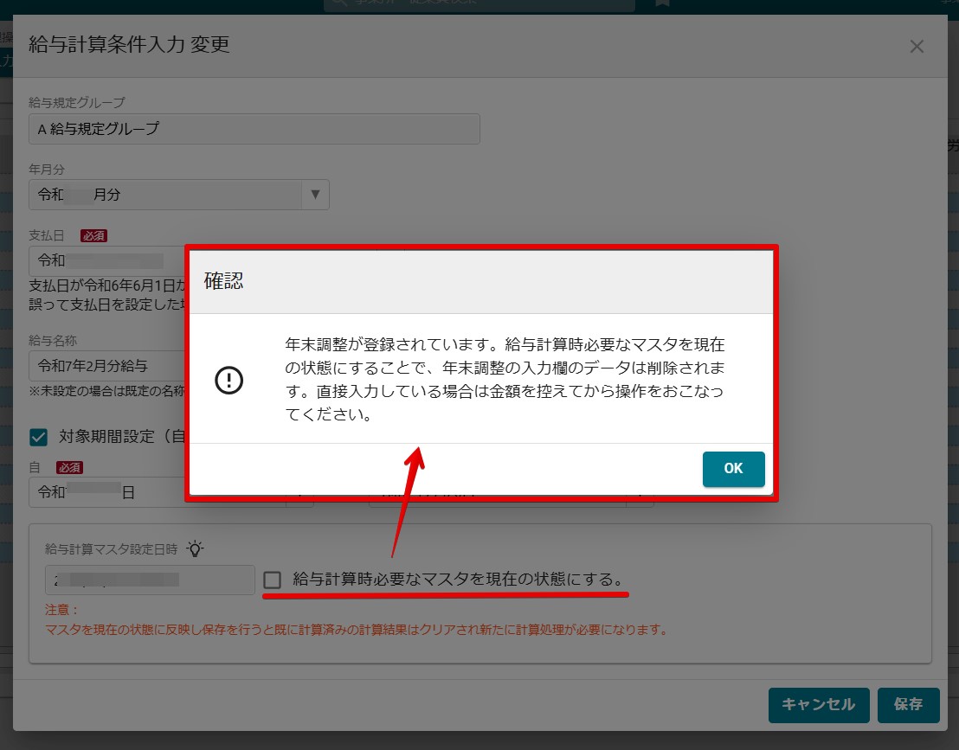Close the 給与計算条件入力 変更 window with X
Image resolution: width=959 pixels, height=750 pixels.
(917, 47)
